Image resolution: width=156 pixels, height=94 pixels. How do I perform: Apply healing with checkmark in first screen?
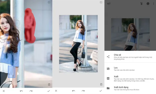tap(49, 91)
